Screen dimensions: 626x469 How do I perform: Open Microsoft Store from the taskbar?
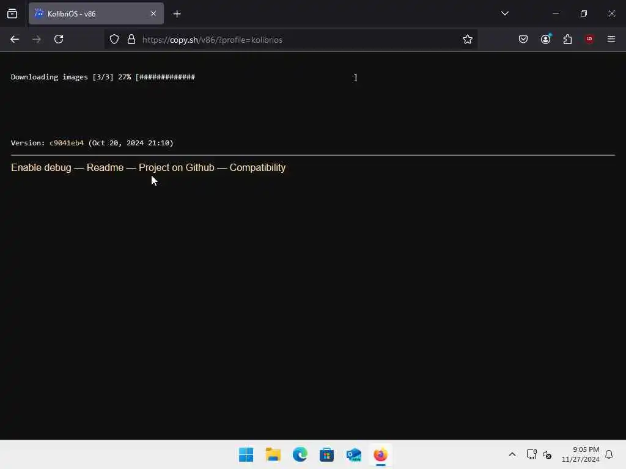[x=326, y=454]
